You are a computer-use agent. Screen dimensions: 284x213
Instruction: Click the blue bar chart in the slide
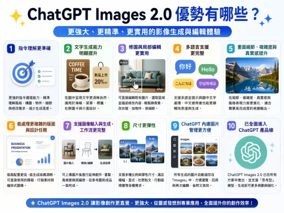(x=44, y=158)
